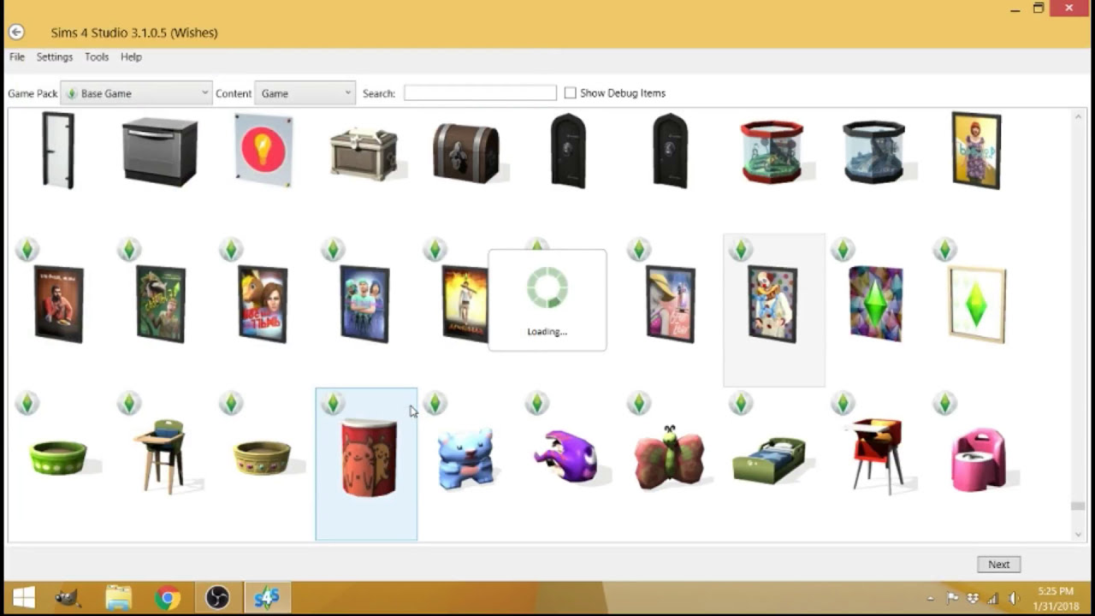1095x616 pixels.
Task: Click the Next button
Action: click(999, 564)
